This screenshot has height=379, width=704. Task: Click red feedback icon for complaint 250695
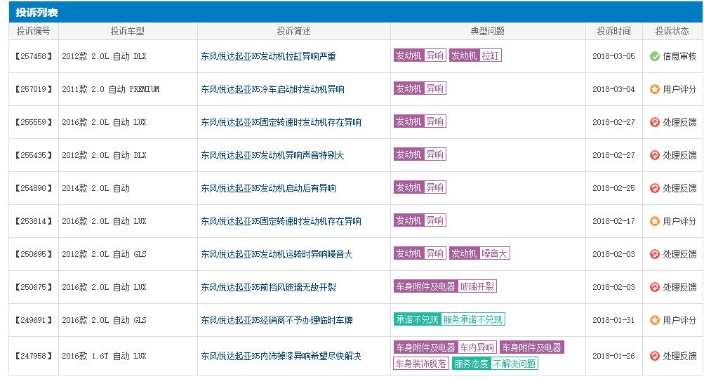(x=655, y=254)
